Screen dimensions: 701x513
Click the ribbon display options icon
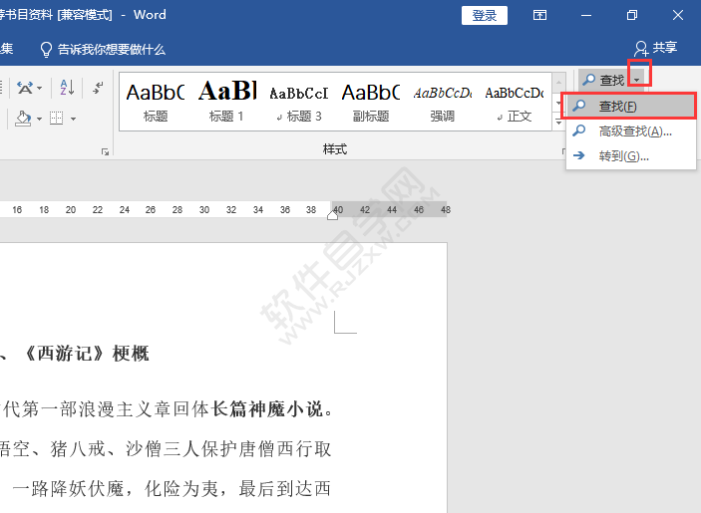(539, 15)
